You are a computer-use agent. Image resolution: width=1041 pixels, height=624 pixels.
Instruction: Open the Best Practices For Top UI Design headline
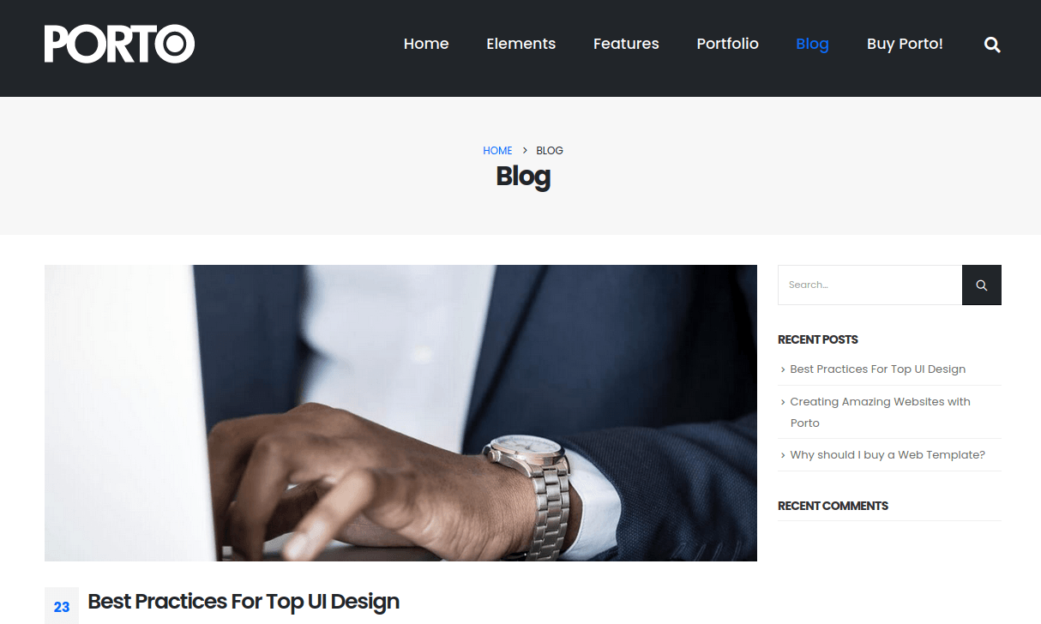244,602
